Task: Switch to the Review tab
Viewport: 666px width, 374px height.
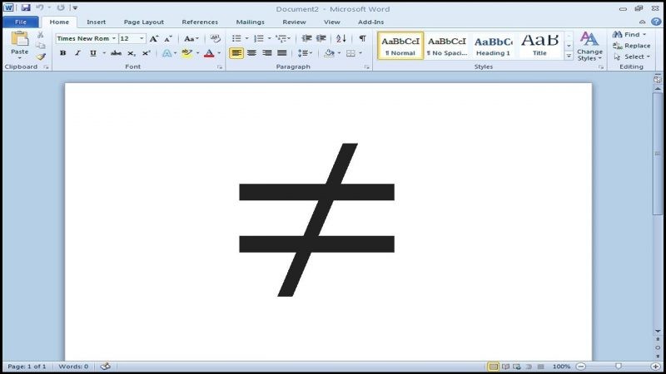Action: 294,22
